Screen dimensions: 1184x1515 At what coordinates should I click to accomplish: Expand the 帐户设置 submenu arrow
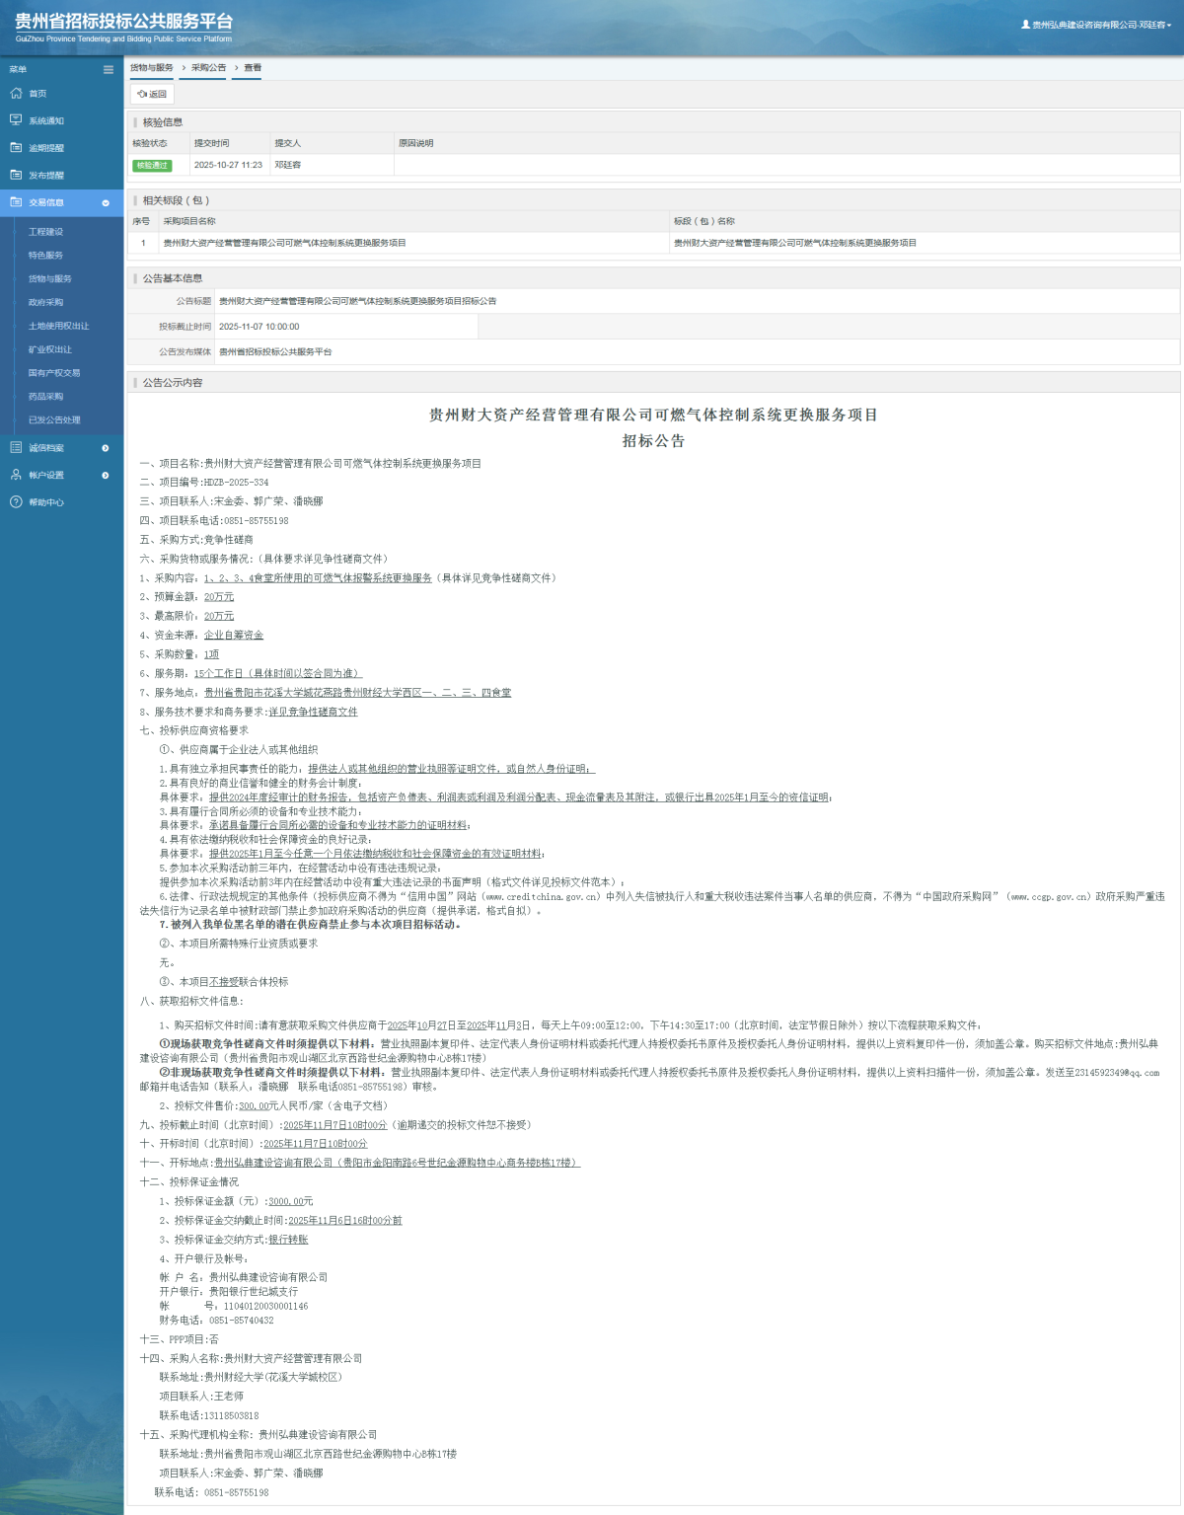click(x=106, y=476)
